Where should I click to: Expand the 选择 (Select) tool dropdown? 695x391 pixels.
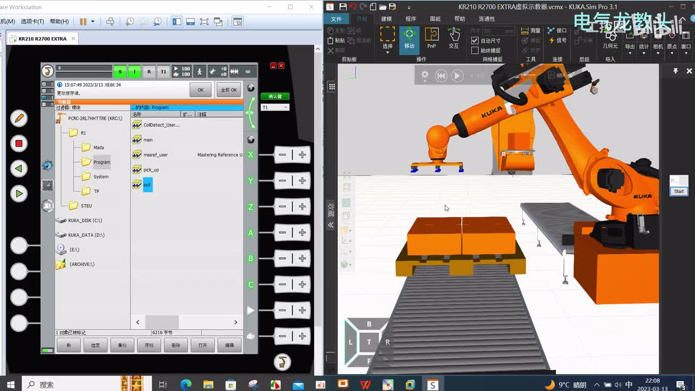coord(387,53)
